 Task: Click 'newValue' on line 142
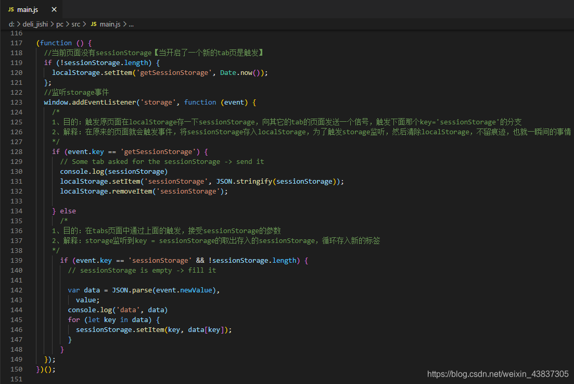point(196,290)
